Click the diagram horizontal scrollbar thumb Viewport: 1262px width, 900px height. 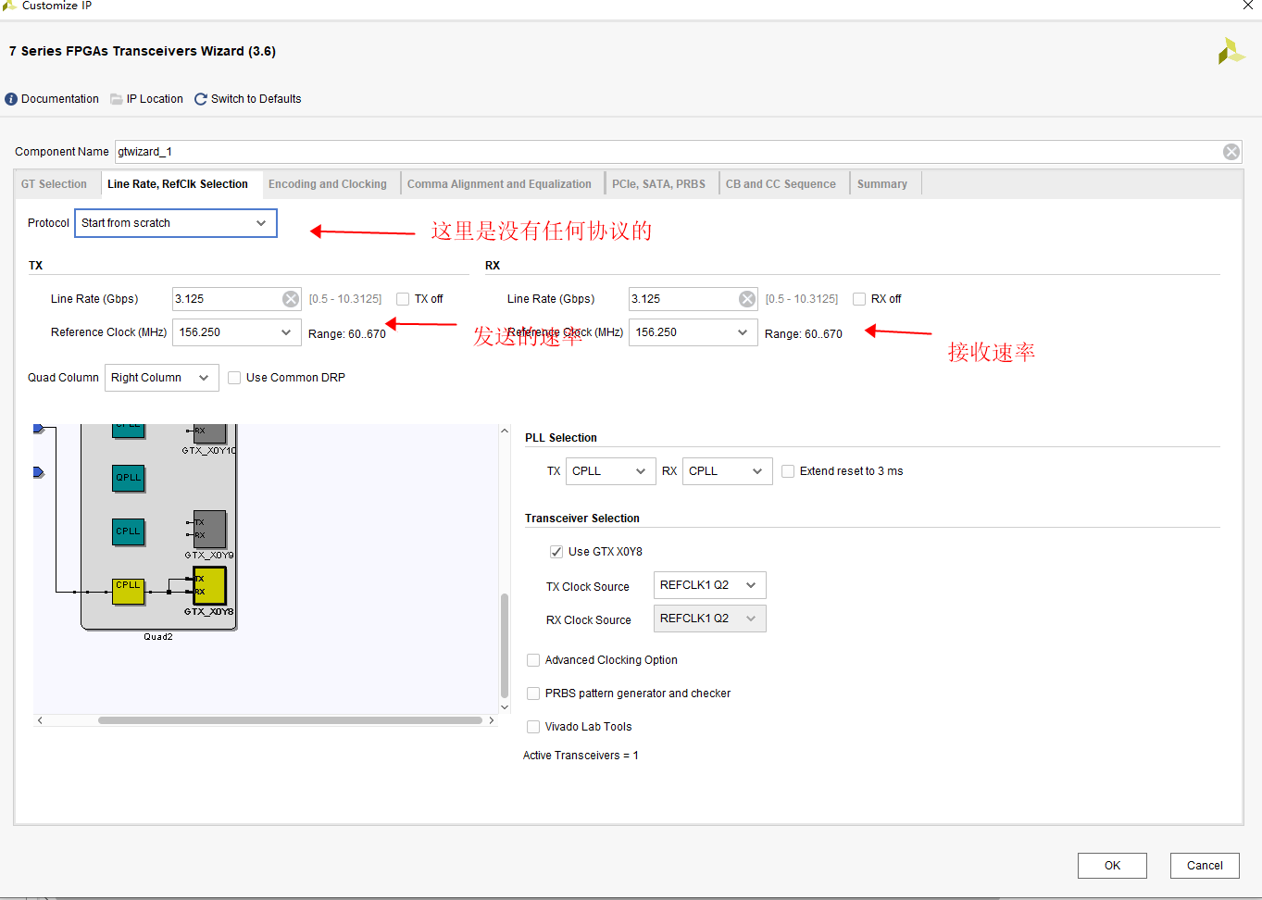tap(290, 720)
